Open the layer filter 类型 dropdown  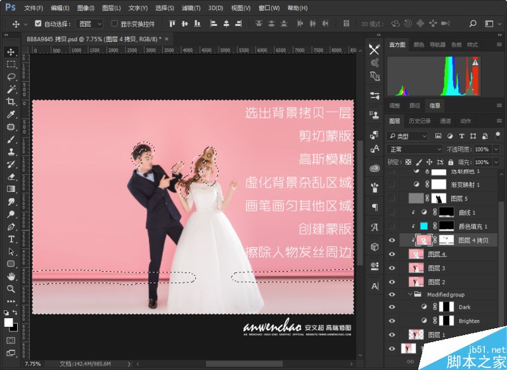[408, 136]
